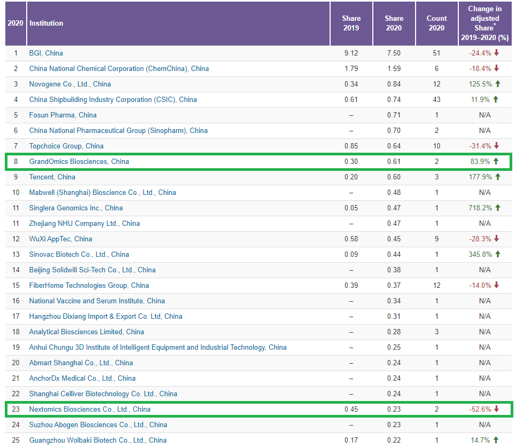Viewport: 516px width, 448px height.
Task: Open Fosun Pharma, China link
Action: (62, 115)
